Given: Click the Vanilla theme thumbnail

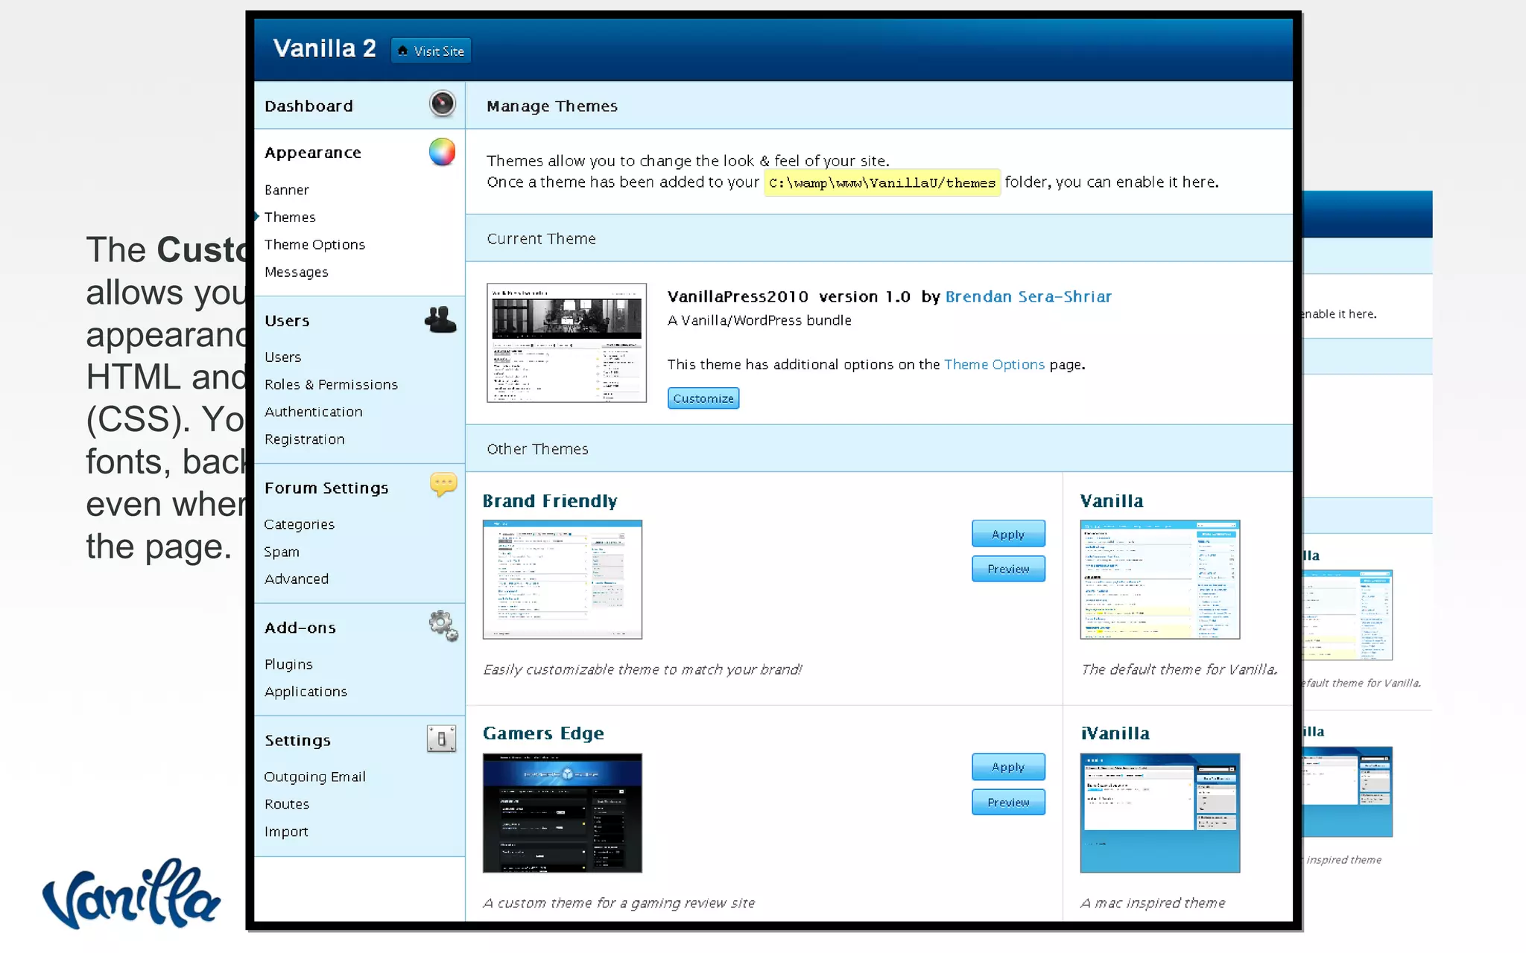Looking at the screenshot, I should tap(1160, 579).
